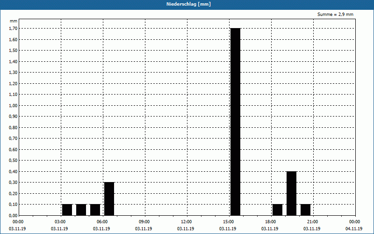Click the 03.11.19 date under 12:00

click(x=186, y=229)
